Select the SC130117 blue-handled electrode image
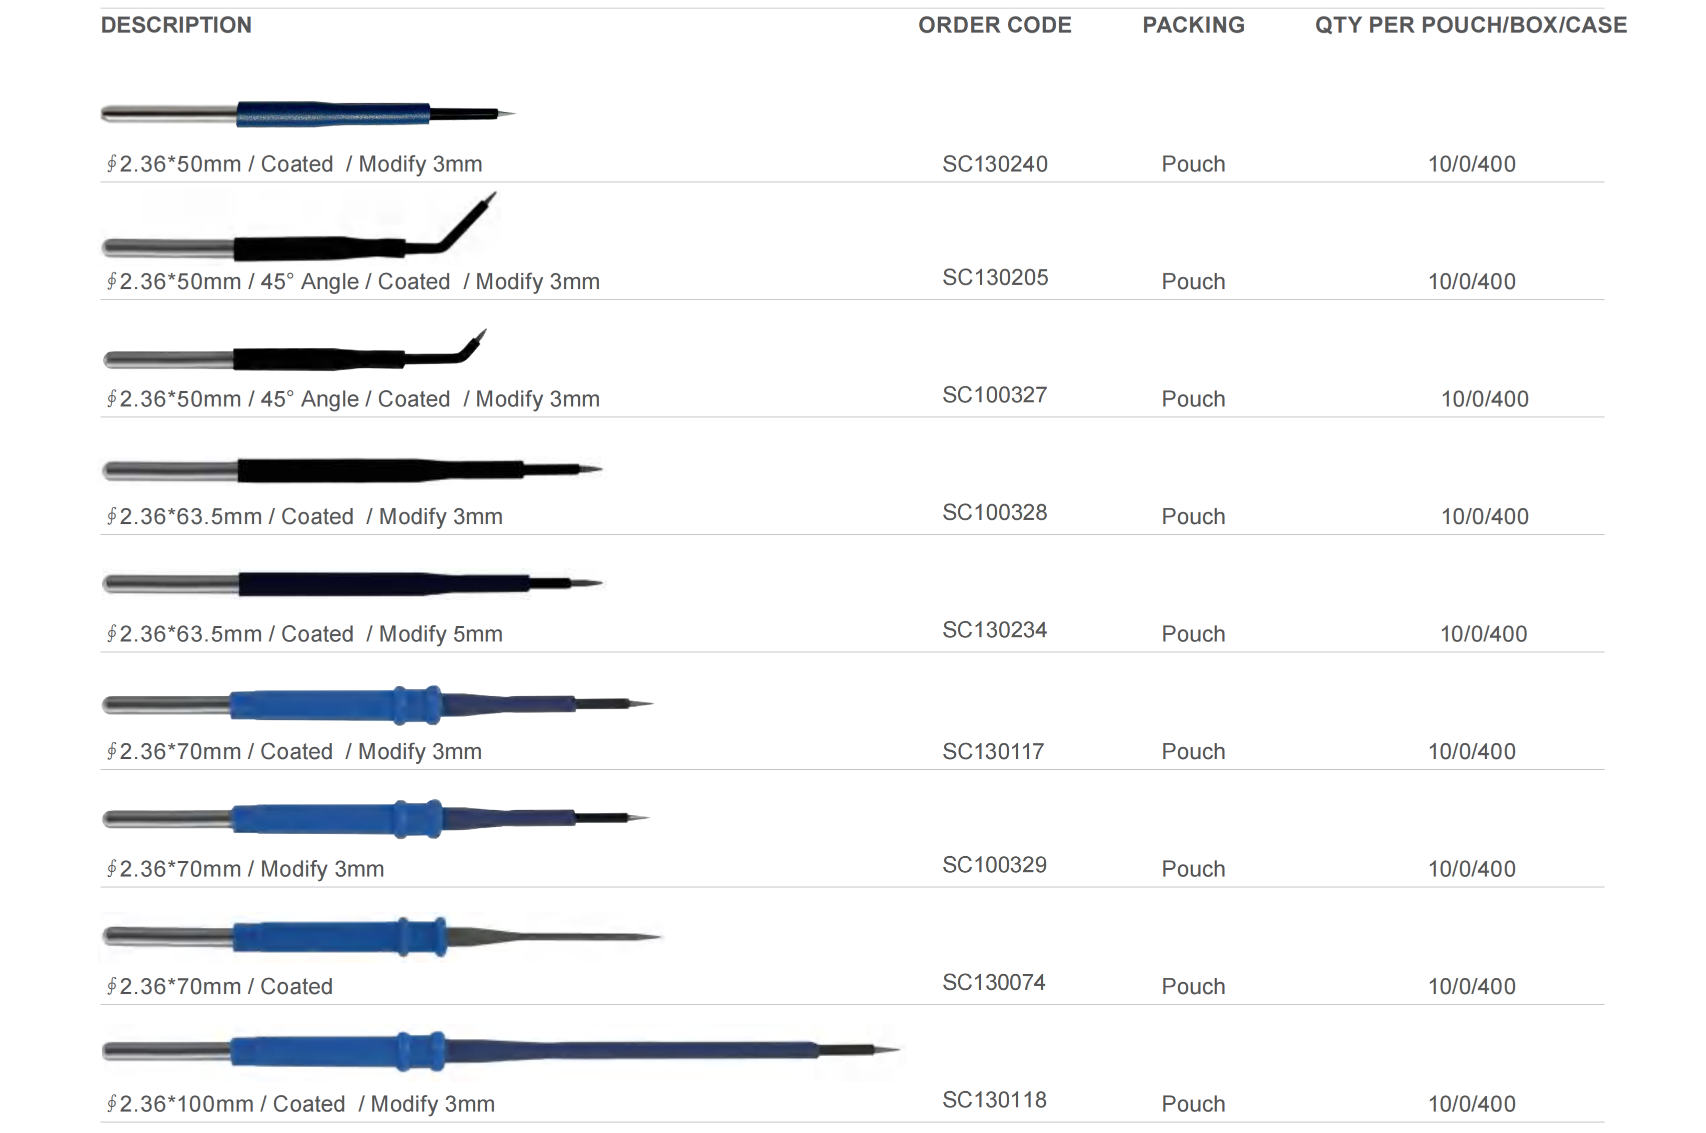The image size is (1706, 1133). click(377, 705)
